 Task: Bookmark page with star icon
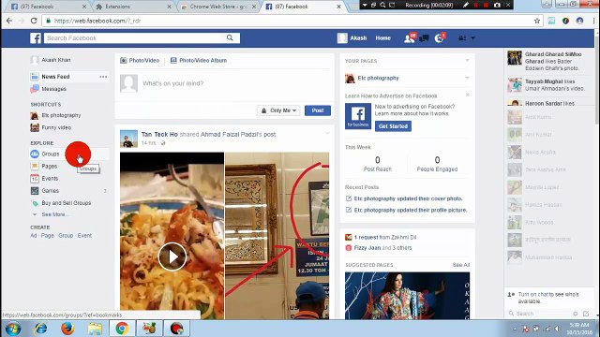pos(537,21)
